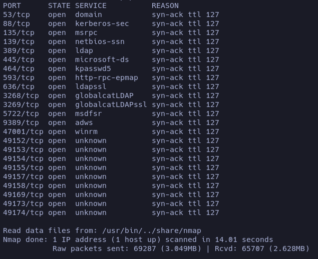Click the kerberos-sec service name
318x259 pixels.
[102, 23]
